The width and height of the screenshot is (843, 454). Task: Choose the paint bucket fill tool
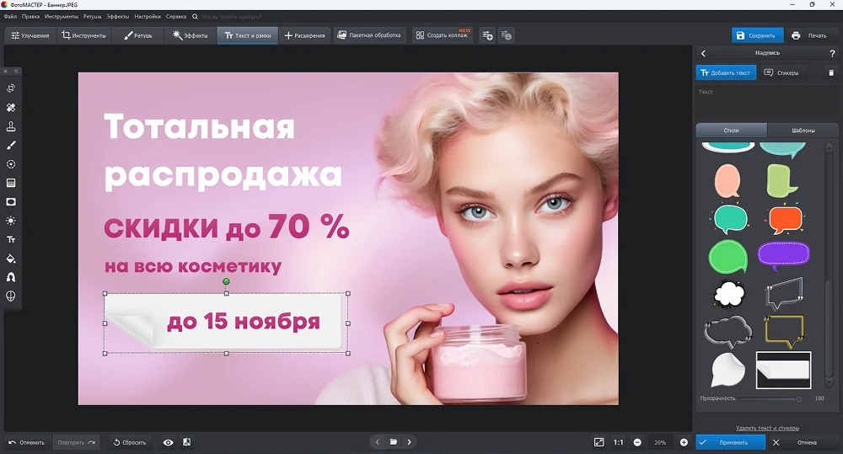coord(11,259)
